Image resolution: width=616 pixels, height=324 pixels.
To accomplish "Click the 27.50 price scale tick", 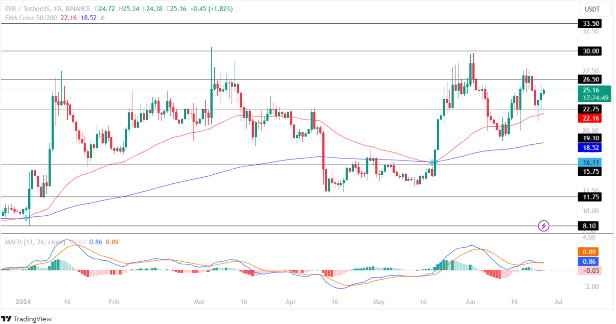I will (x=591, y=71).
